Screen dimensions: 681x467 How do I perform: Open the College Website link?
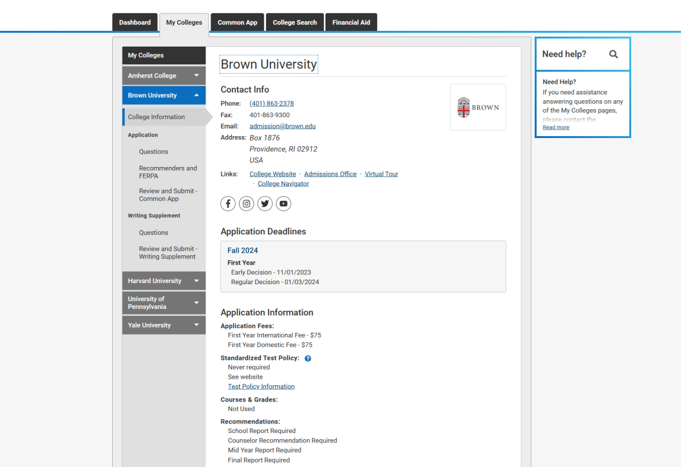272,174
